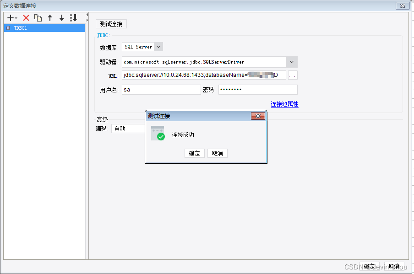Close the 定义数据连接 window

coord(403,5)
